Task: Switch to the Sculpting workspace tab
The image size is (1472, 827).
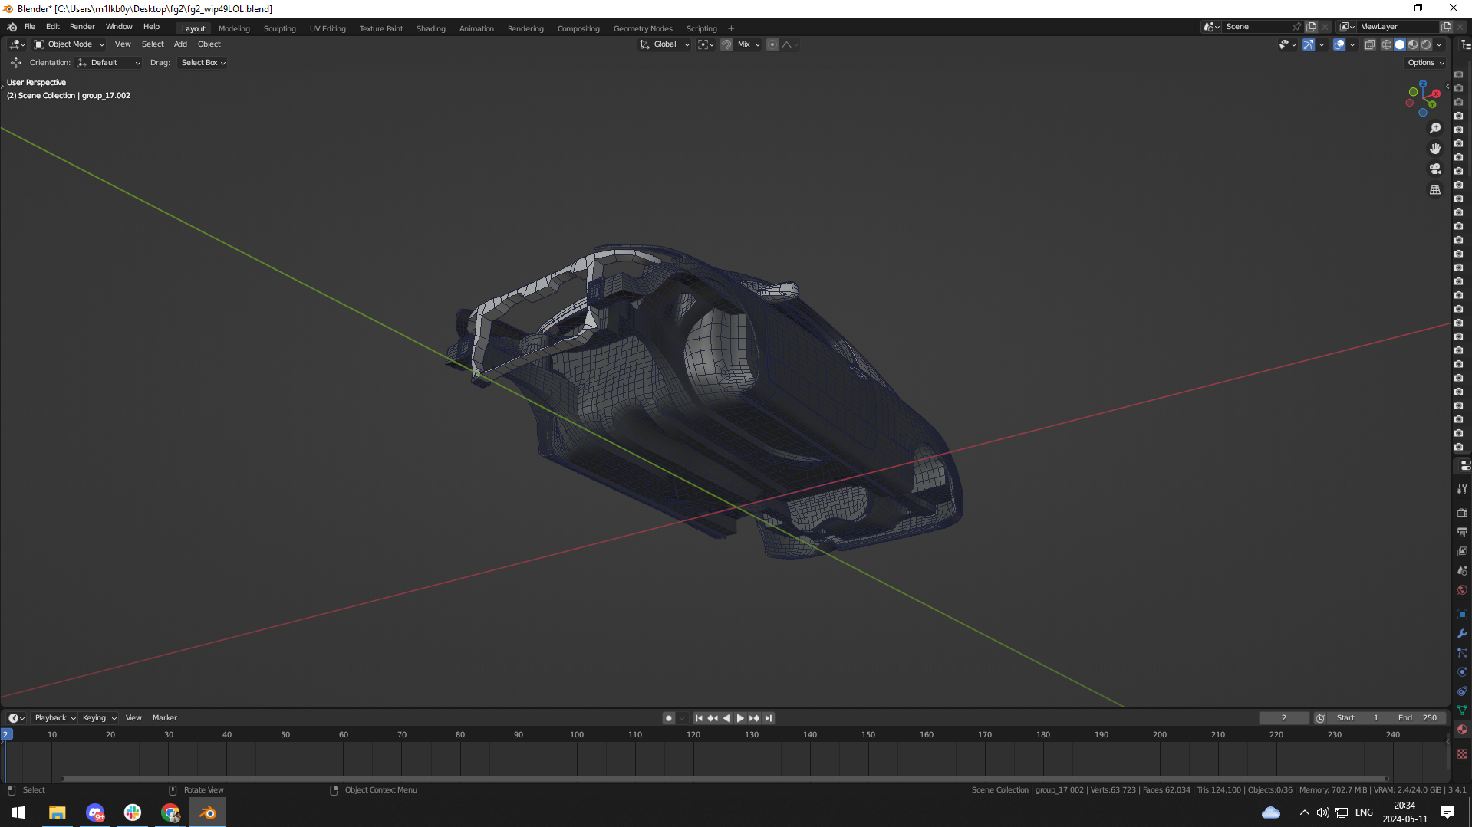Action: coord(279,28)
